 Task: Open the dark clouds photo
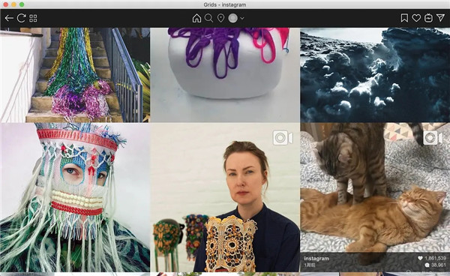coord(375,75)
